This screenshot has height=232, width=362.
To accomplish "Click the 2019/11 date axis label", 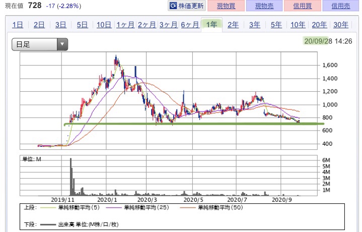I will [x=62, y=200].
